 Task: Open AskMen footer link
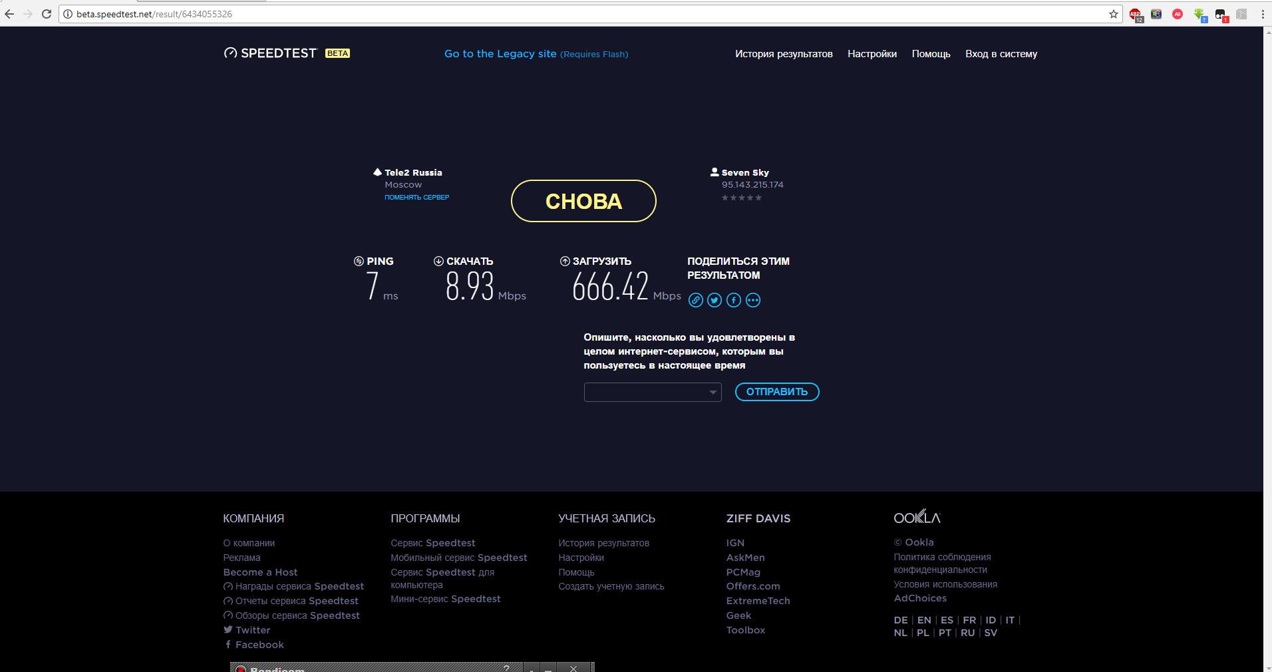745,558
